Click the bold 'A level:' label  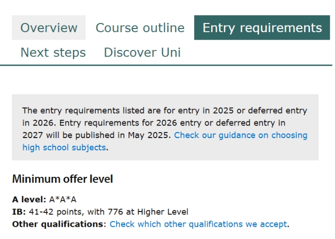(30, 199)
